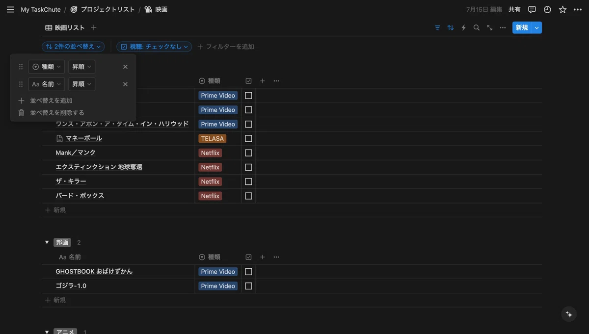Open the automations lightning bolt icon

click(463, 27)
